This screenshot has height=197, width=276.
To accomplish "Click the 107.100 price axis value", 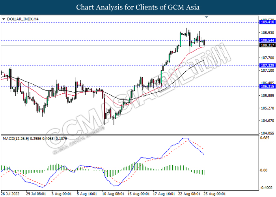I will pyautogui.click(x=267, y=71).
